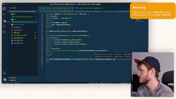
Task: Click the main branch indicator in status bar
Action: [x=6, y=83]
